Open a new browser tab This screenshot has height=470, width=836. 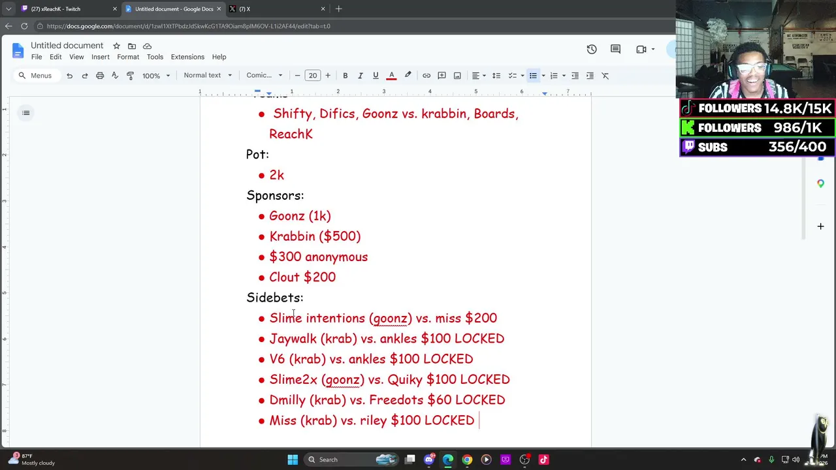pyautogui.click(x=338, y=9)
